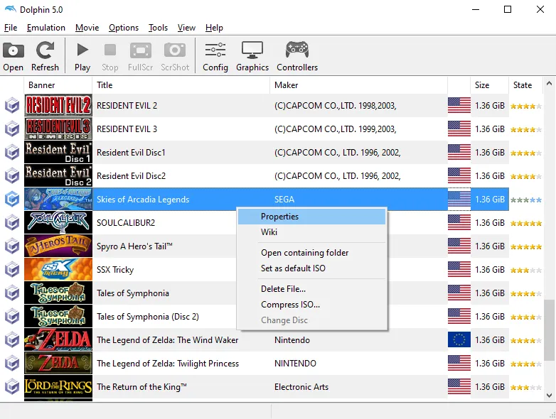Click the Play toolbar button

click(x=82, y=56)
